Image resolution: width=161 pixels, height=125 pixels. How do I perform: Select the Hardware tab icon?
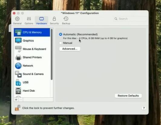tap(41, 19)
